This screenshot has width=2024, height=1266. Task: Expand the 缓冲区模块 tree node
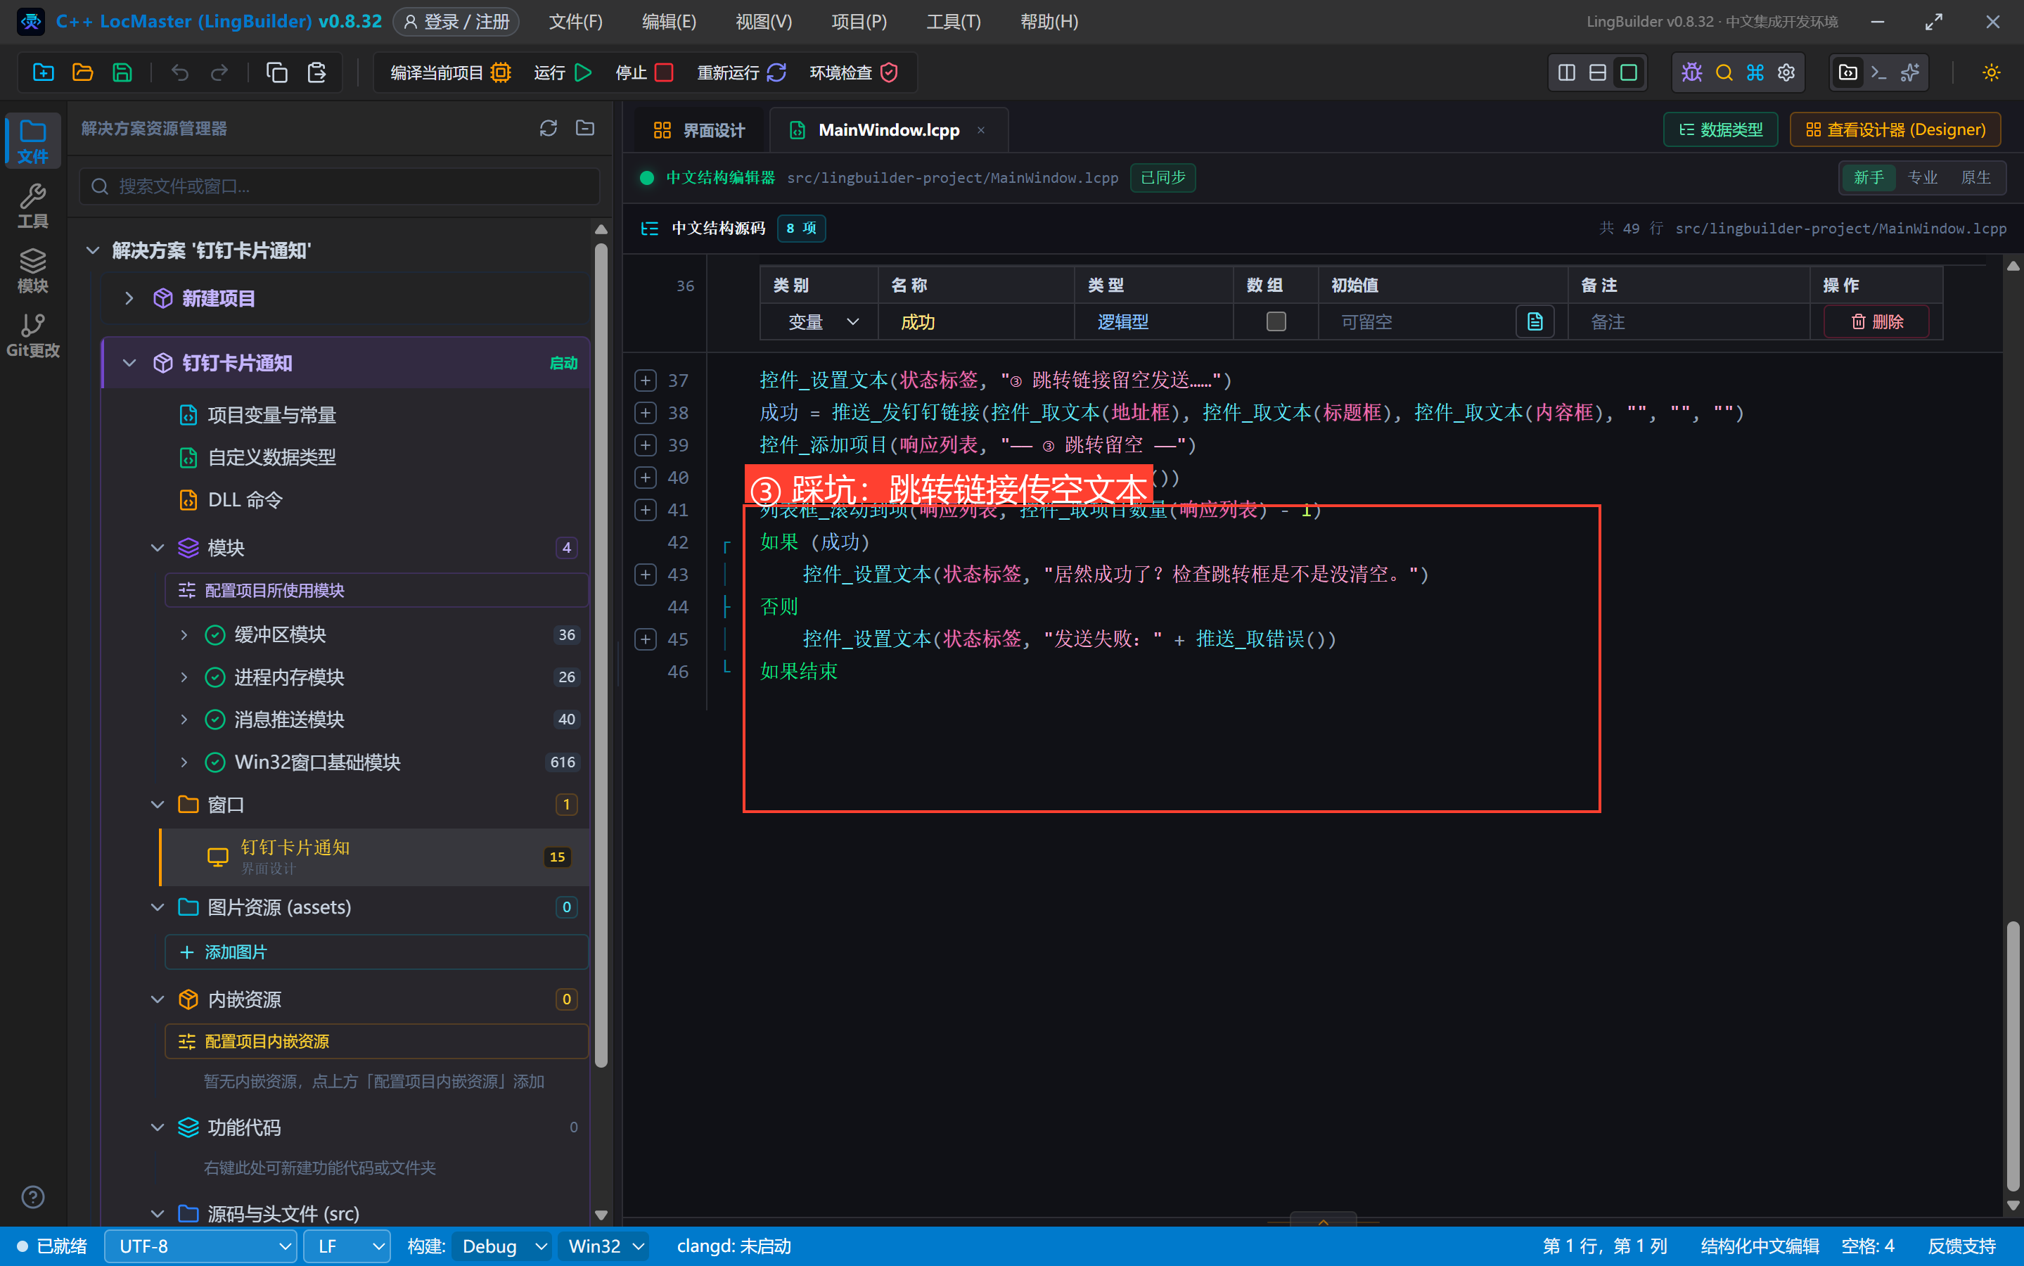click(184, 634)
